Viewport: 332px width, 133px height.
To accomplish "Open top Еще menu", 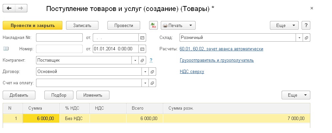I will (284, 25).
